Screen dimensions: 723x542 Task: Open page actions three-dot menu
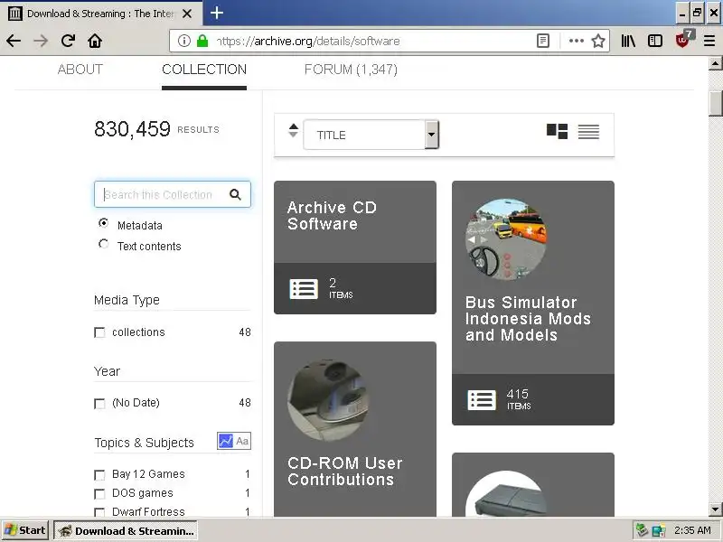pos(576,41)
